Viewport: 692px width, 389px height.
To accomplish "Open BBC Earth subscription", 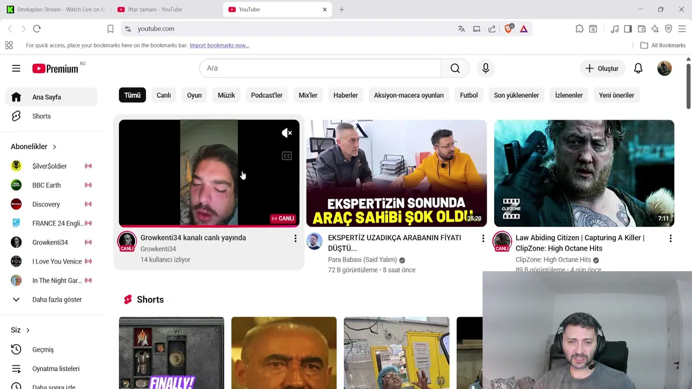I will point(52,185).
